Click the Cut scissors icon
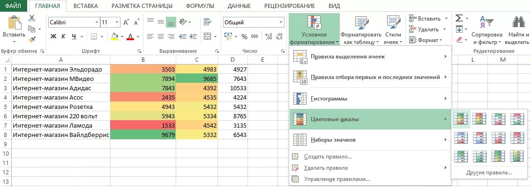The height and width of the screenshot is (187, 531). 32,18
